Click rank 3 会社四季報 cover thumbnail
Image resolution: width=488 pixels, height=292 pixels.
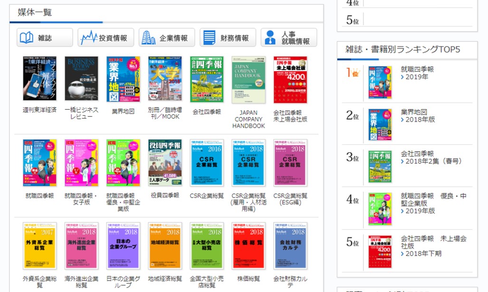coord(380,166)
